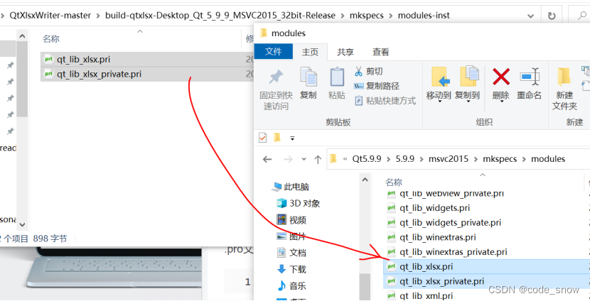
Task: Click Copy path (复制路径) button
Action: click(x=377, y=86)
